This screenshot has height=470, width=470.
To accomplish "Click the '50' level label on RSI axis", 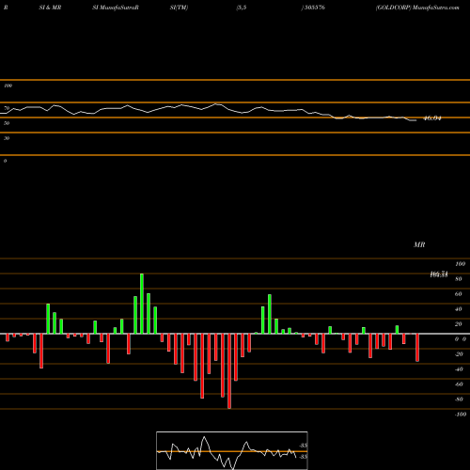I will click(7, 123).
